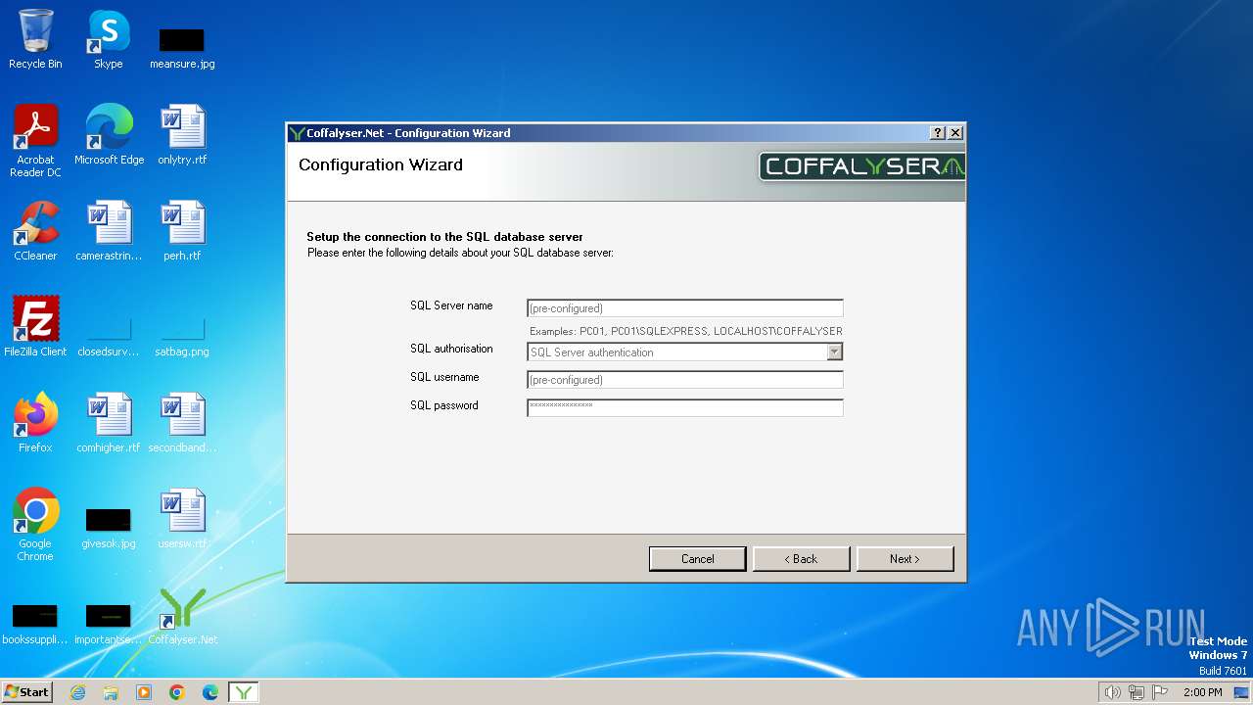The height and width of the screenshot is (705, 1253).
Task: Click the 'SQL authorisation' label
Action: point(451,349)
